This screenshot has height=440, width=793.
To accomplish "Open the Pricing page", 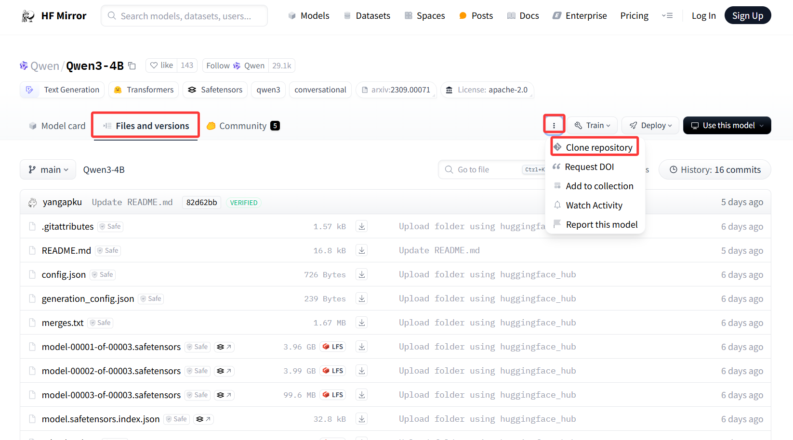I will tap(634, 15).
